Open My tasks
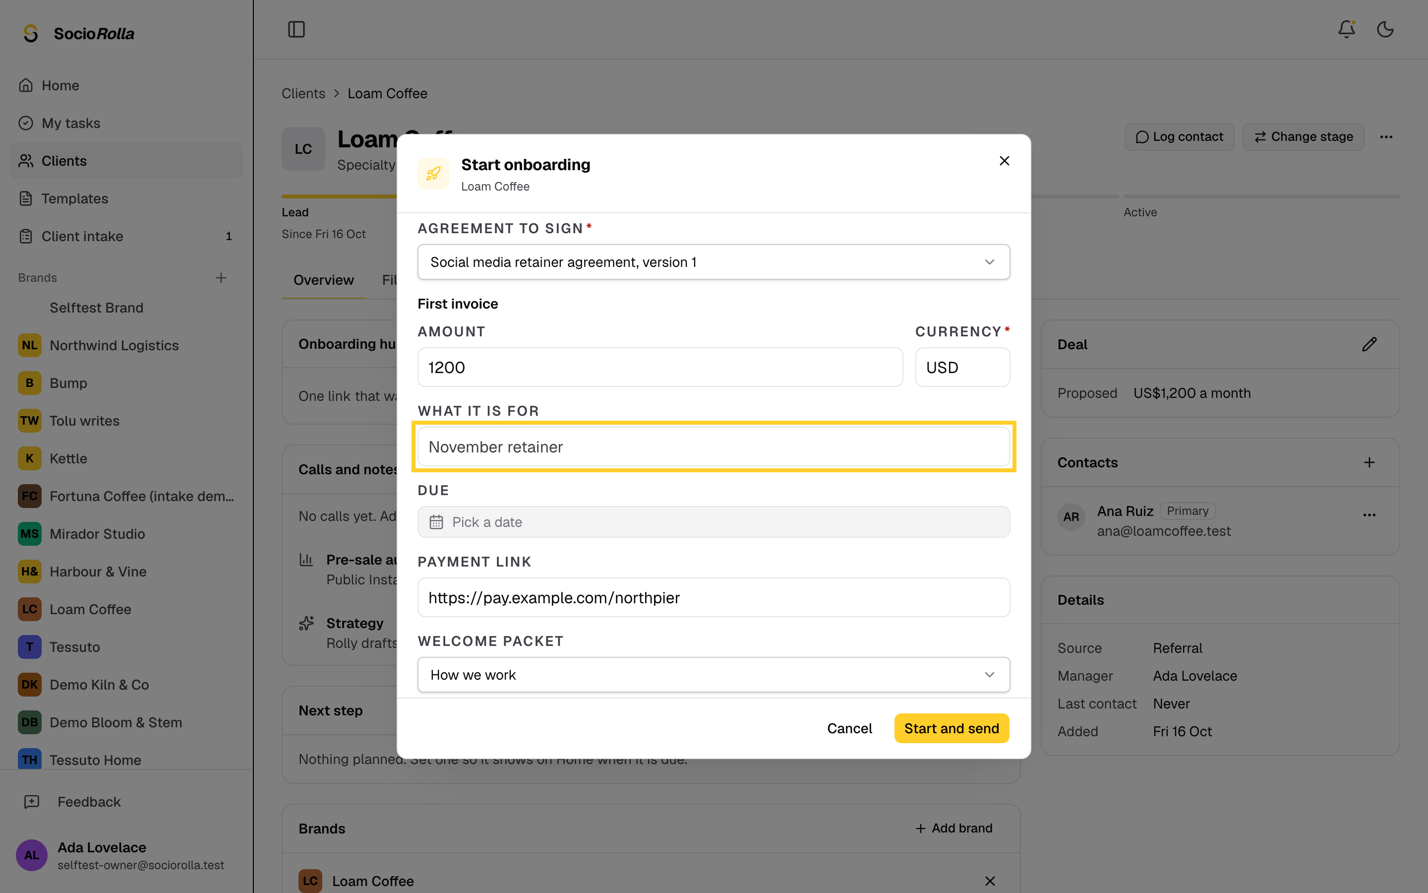Image resolution: width=1428 pixels, height=893 pixels. tap(126, 123)
